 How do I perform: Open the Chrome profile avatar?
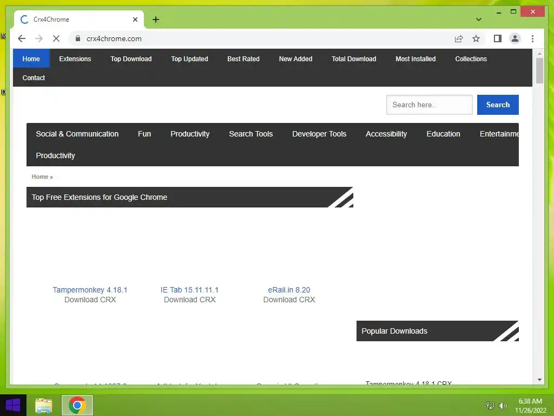[x=515, y=38]
